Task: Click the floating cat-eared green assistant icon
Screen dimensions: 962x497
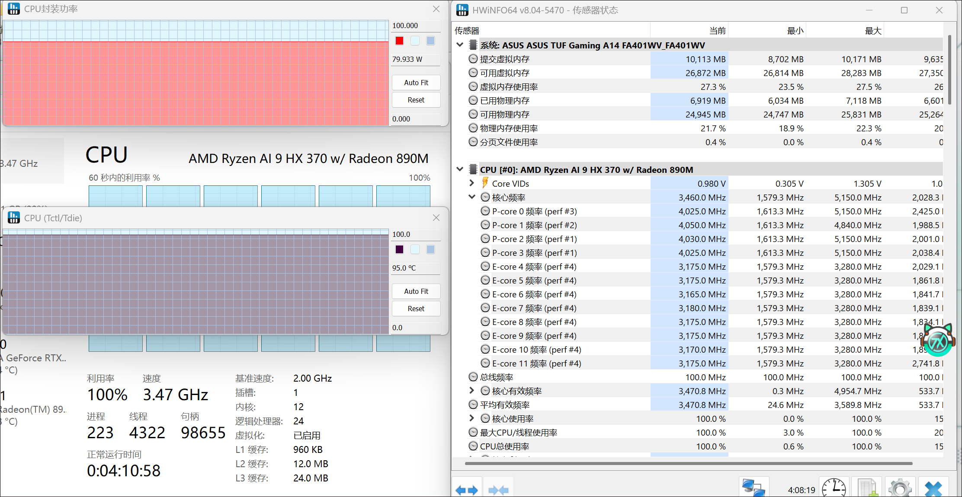Action: (x=938, y=341)
